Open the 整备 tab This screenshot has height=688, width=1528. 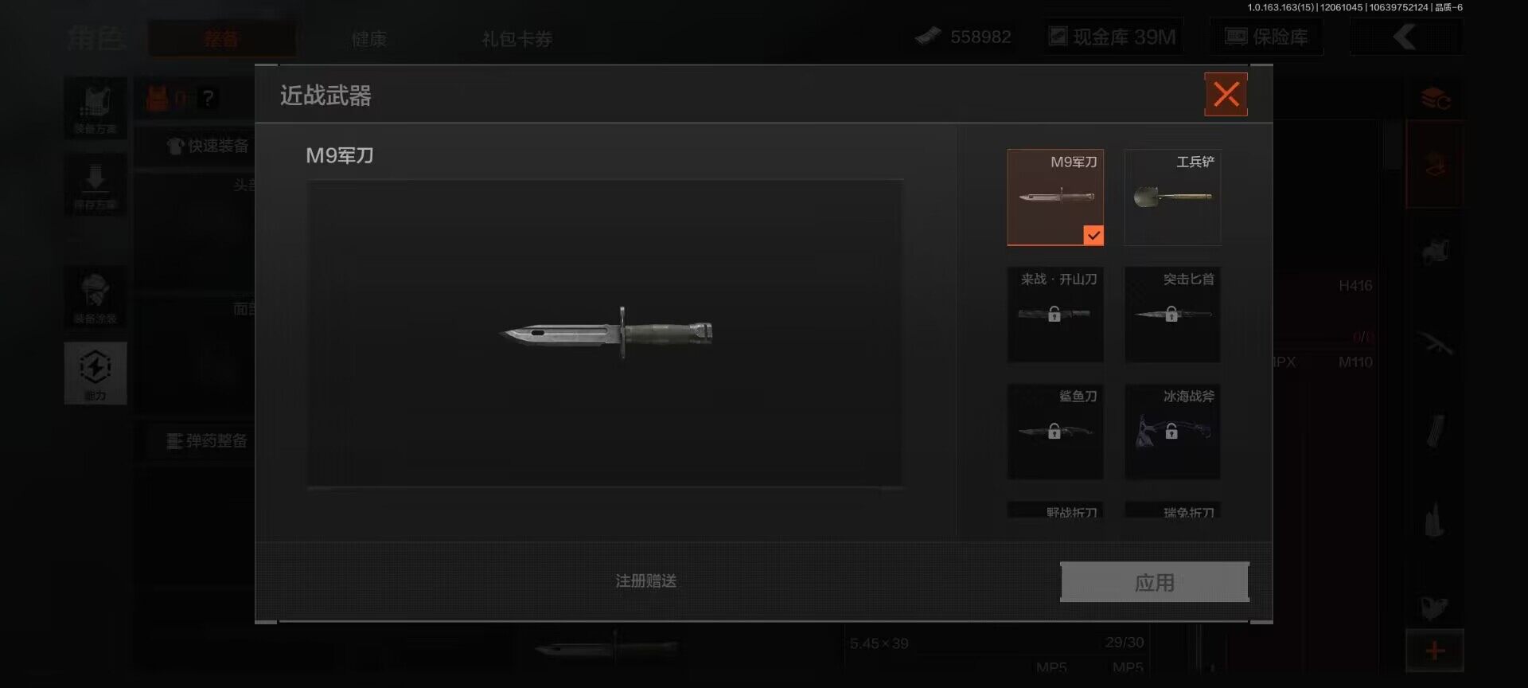[x=221, y=38]
